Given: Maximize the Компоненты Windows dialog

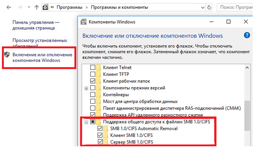Looking at the screenshot, I should click(x=229, y=22).
